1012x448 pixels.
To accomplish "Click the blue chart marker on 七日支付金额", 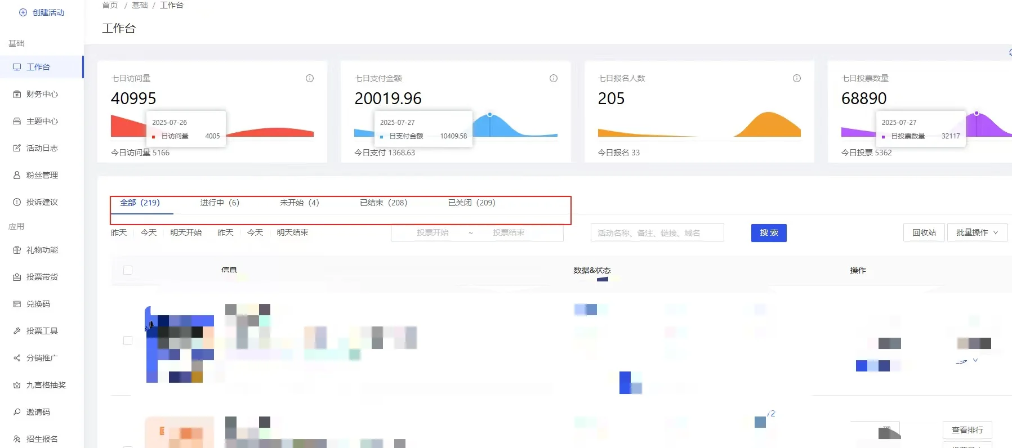I will [490, 114].
